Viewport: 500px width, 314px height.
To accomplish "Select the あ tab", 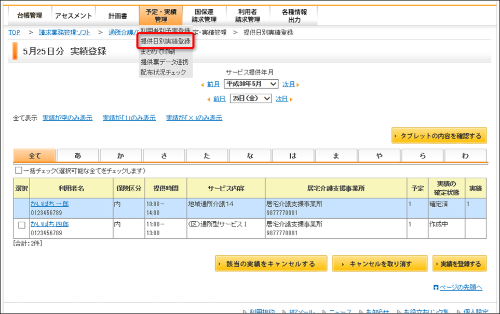I will pyautogui.click(x=78, y=155).
